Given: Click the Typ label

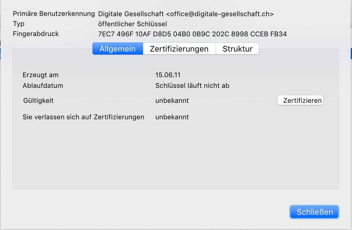Looking at the screenshot, I should coord(19,24).
